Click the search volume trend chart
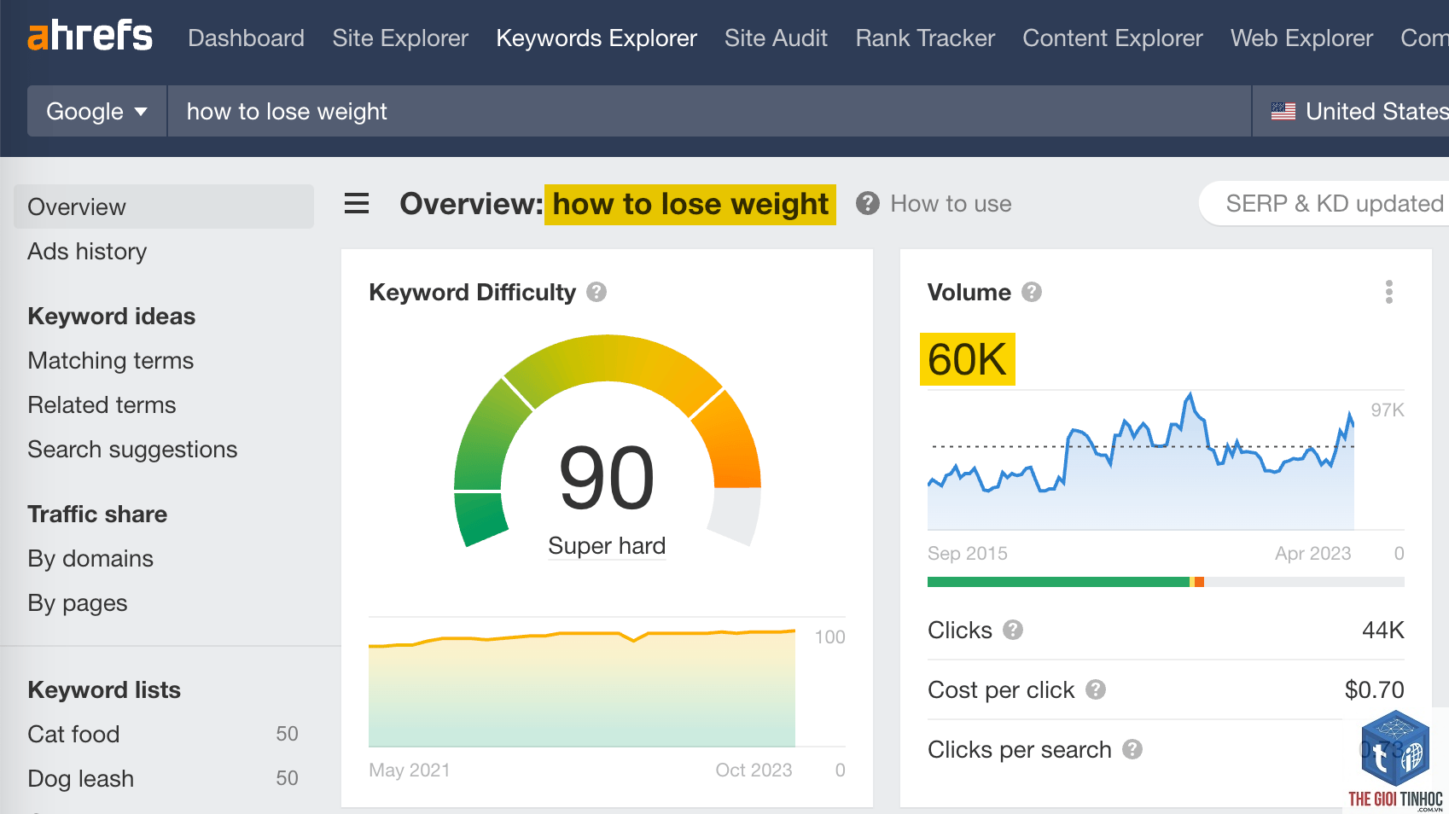Image resolution: width=1449 pixels, height=814 pixels. click(x=1141, y=462)
